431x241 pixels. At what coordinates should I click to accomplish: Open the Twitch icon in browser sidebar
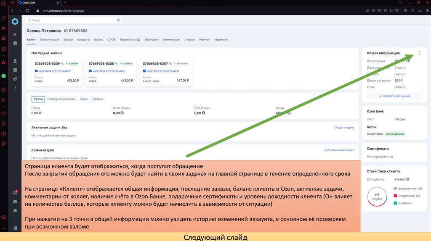[3, 39]
